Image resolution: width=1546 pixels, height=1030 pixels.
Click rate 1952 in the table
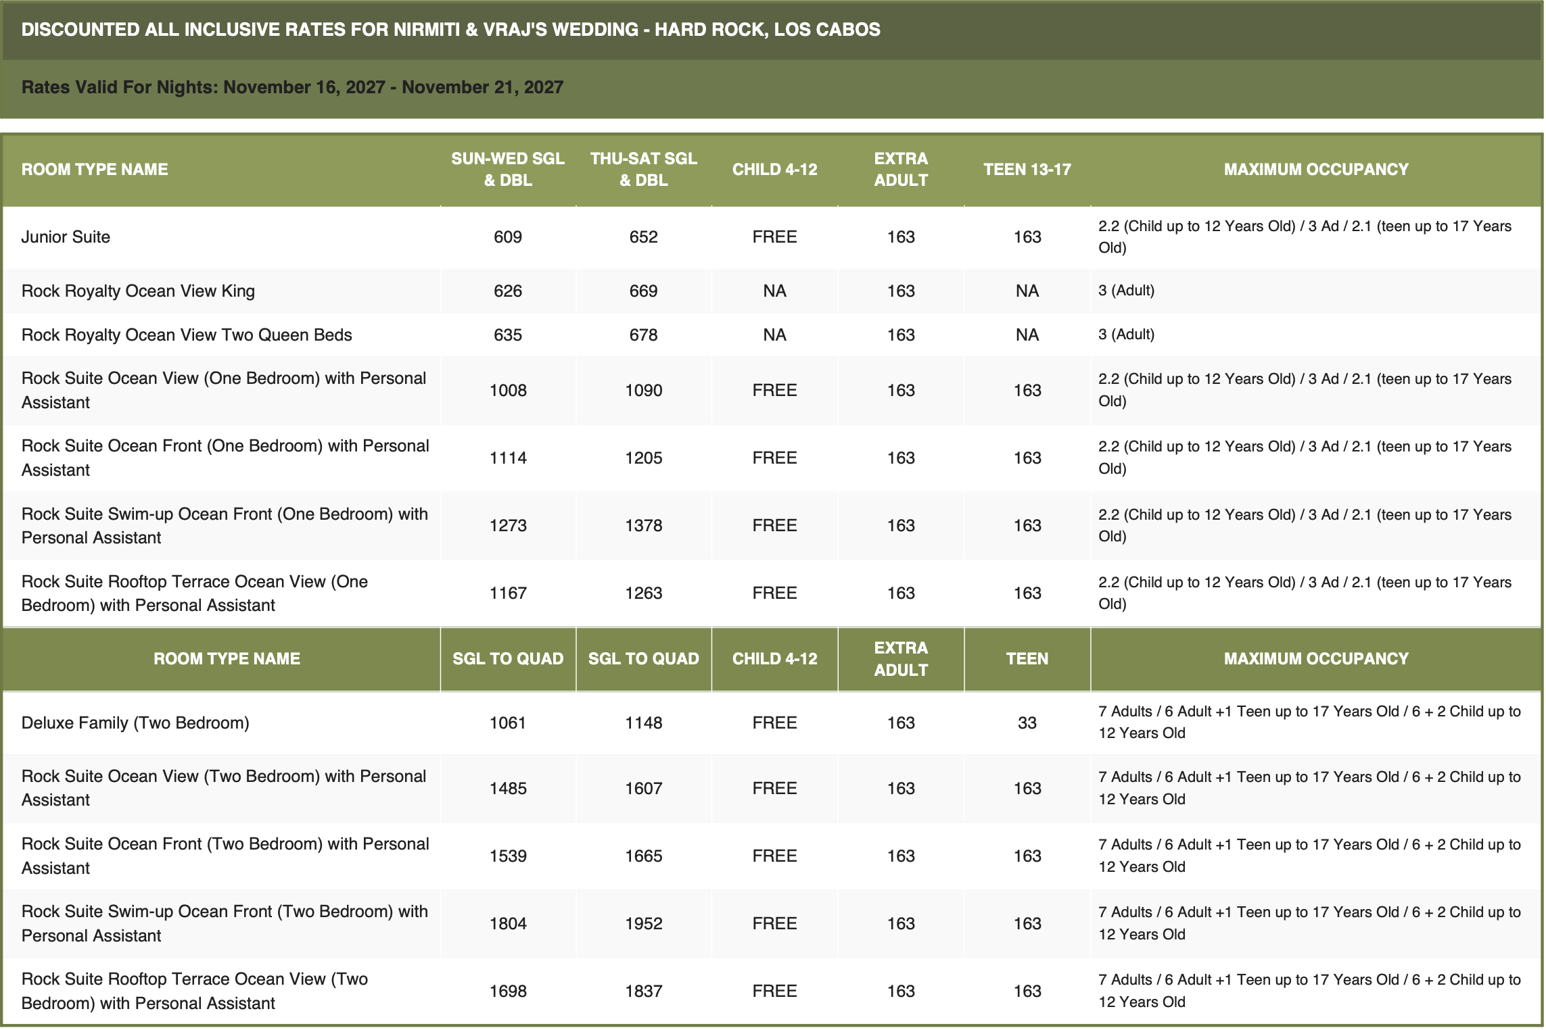[x=643, y=923]
